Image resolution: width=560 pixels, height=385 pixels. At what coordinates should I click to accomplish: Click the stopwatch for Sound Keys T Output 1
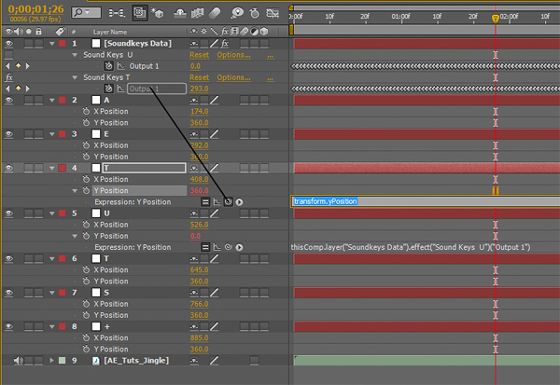108,89
